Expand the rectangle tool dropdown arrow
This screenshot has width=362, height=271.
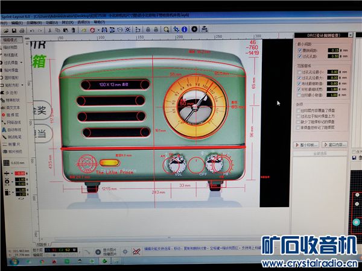click(x=22, y=85)
